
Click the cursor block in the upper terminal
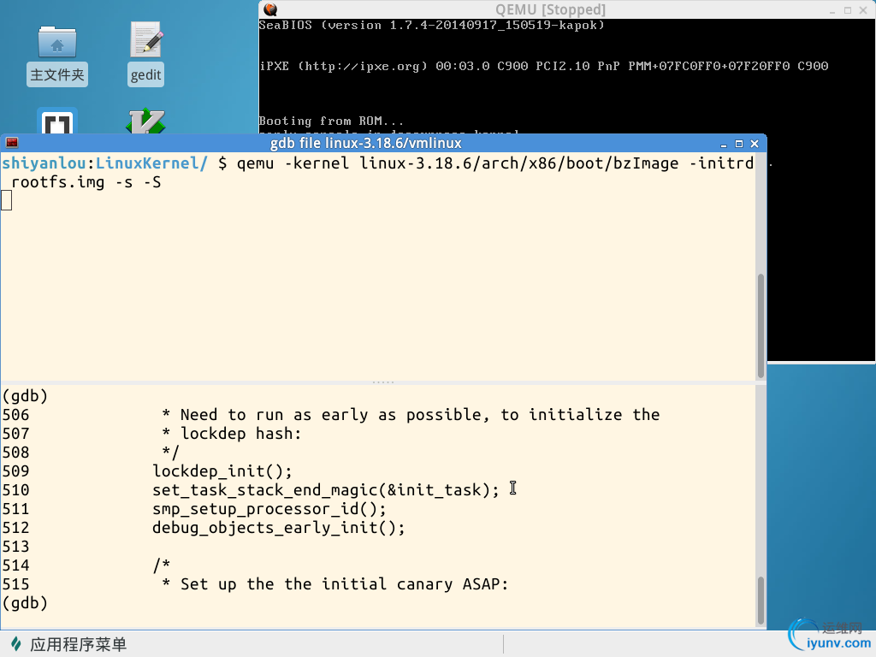(x=7, y=200)
